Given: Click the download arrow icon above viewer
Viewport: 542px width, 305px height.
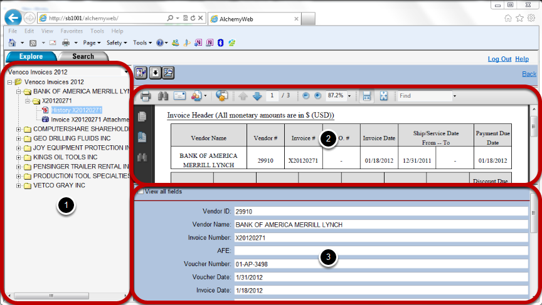Looking at the screenshot, I should coord(156,73).
